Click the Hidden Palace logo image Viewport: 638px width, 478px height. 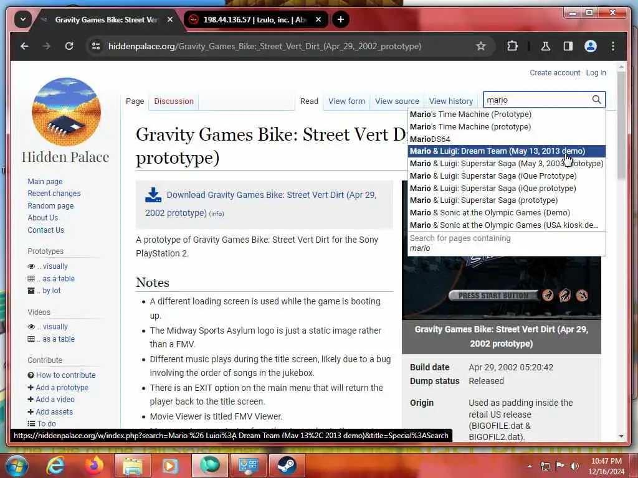coord(66,112)
